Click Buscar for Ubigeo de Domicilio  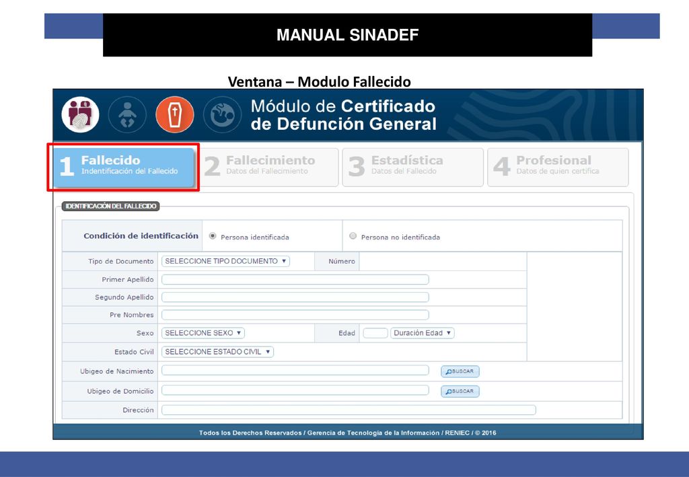click(460, 392)
